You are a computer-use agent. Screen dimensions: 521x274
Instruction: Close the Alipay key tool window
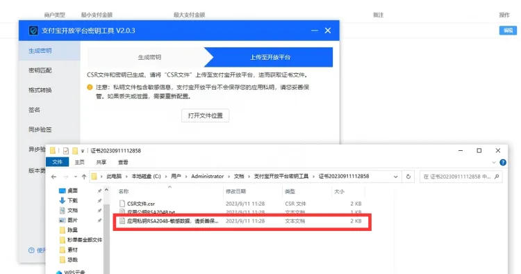click(328, 31)
